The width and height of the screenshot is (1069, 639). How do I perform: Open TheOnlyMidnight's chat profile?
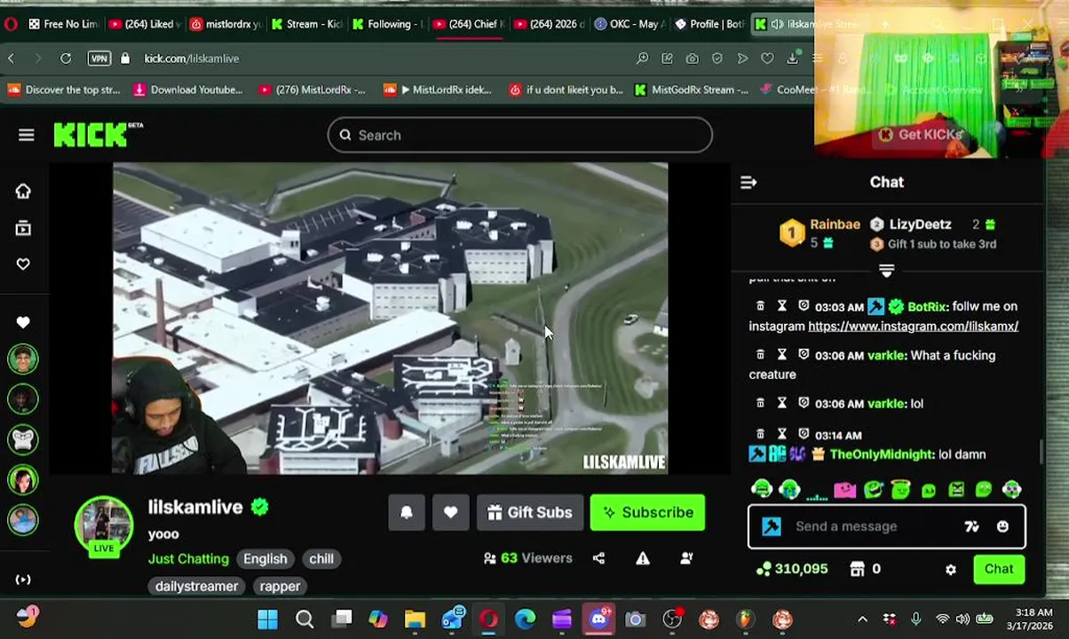(883, 454)
